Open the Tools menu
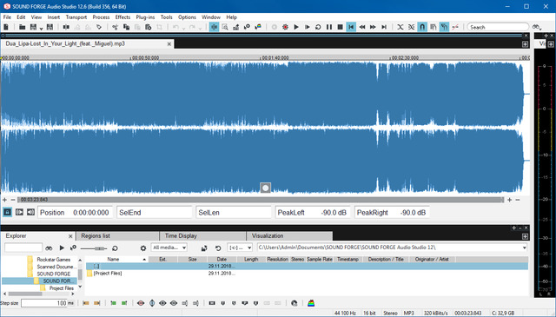This screenshot has width=556, height=317. click(x=166, y=17)
